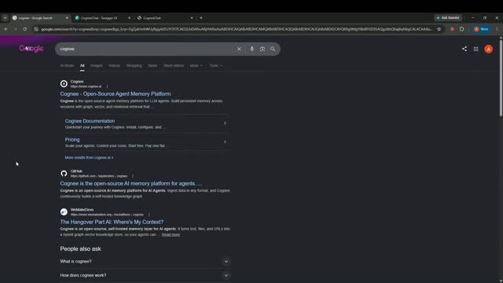Switch to the CogneeChat Swagger UI tab
Viewport: 503px width, 283px height.
coord(99,18)
